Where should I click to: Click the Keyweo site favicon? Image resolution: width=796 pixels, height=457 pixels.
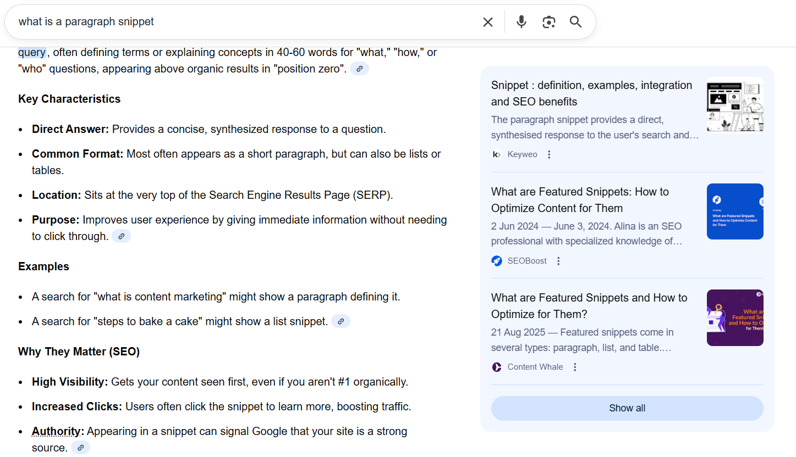click(496, 154)
